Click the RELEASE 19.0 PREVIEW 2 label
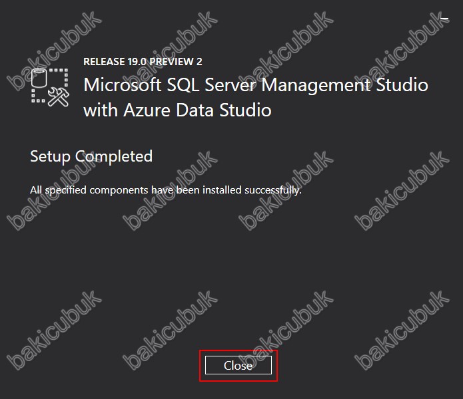Image resolution: width=463 pixels, height=399 pixels. (x=143, y=62)
